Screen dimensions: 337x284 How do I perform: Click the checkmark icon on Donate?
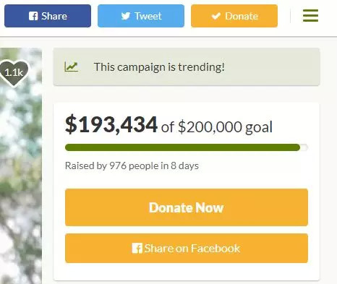216,16
